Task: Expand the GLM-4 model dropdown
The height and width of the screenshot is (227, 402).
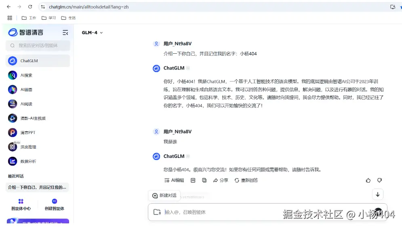Action: [x=92, y=33]
